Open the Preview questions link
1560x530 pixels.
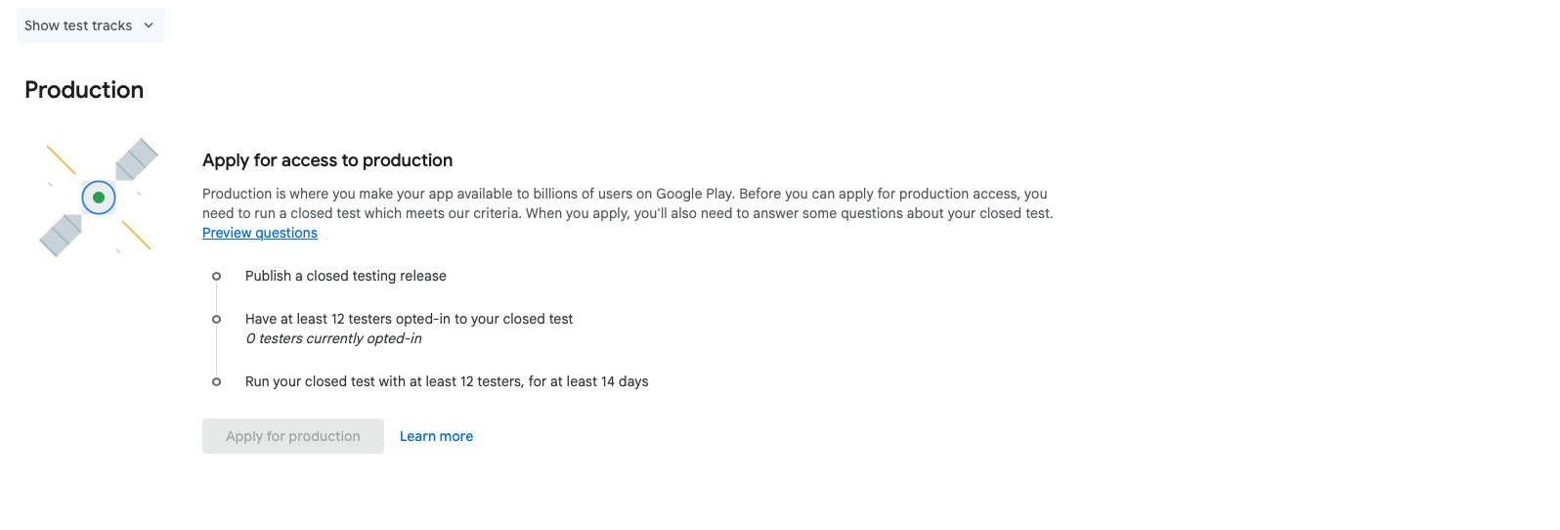[260, 233]
